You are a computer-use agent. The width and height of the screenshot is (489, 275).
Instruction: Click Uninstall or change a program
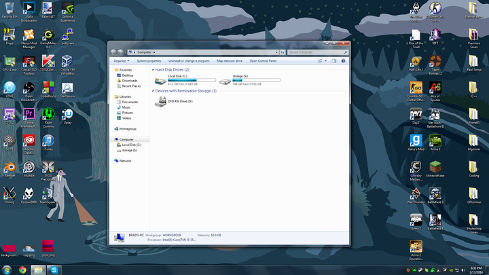pos(189,60)
